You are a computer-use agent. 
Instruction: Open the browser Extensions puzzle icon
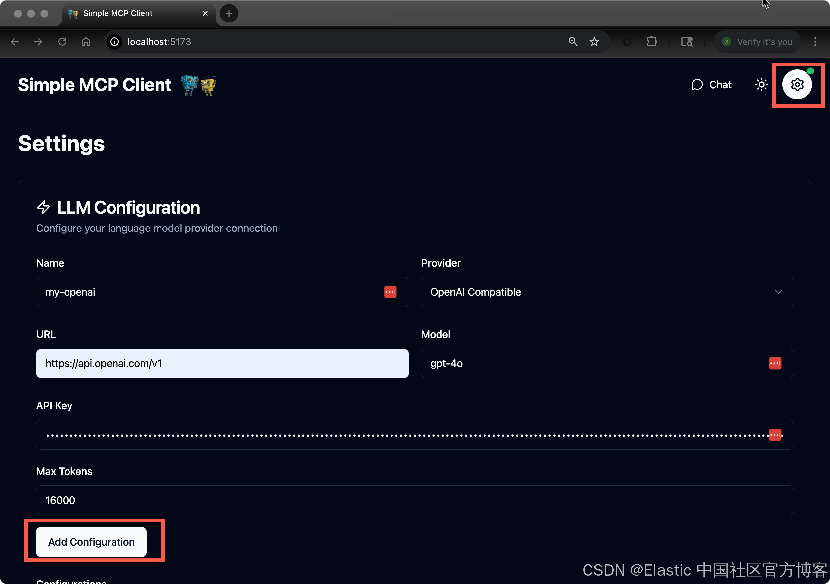651,42
